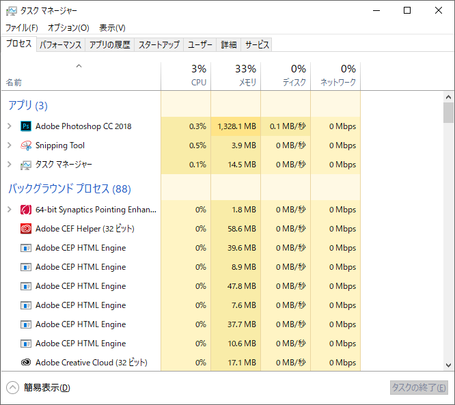The image size is (455, 405).
Task: Click the scrollbar up arrow
Action: pos(448,97)
